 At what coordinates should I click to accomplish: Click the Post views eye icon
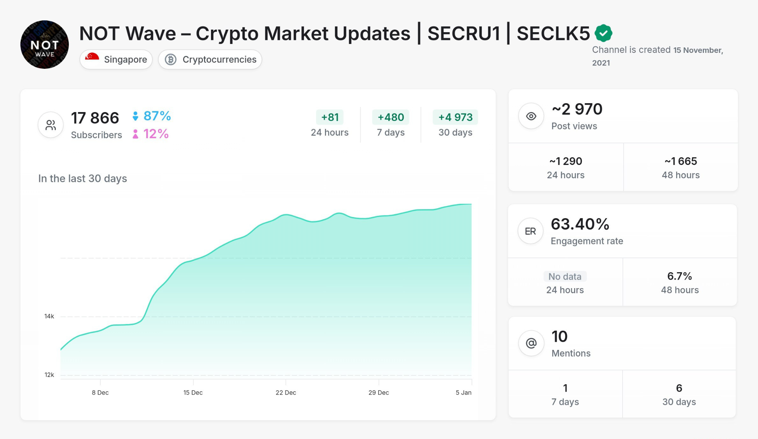(531, 116)
